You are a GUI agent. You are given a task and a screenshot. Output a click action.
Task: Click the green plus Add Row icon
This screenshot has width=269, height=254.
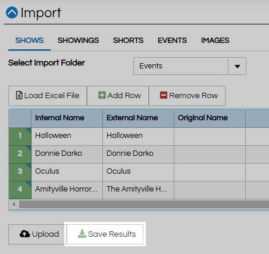(x=102, y=95)
